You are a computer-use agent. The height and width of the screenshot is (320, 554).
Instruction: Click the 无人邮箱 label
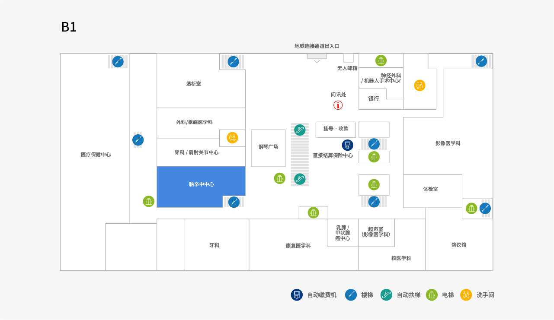tap(347, 68)
